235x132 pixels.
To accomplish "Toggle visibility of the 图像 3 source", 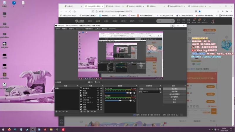I will [98, 95].
